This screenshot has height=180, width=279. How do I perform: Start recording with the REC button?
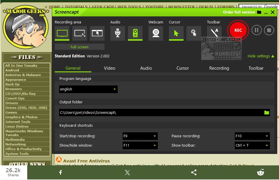[x=238, y=30]
